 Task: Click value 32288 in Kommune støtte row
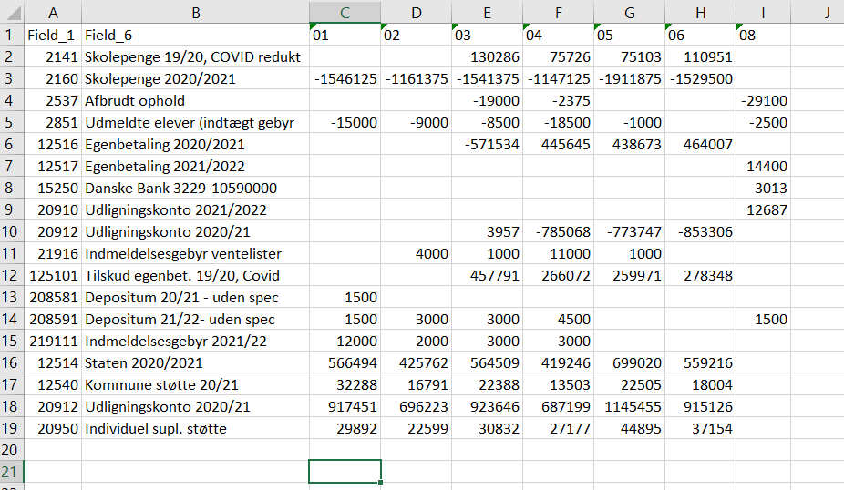345,384
